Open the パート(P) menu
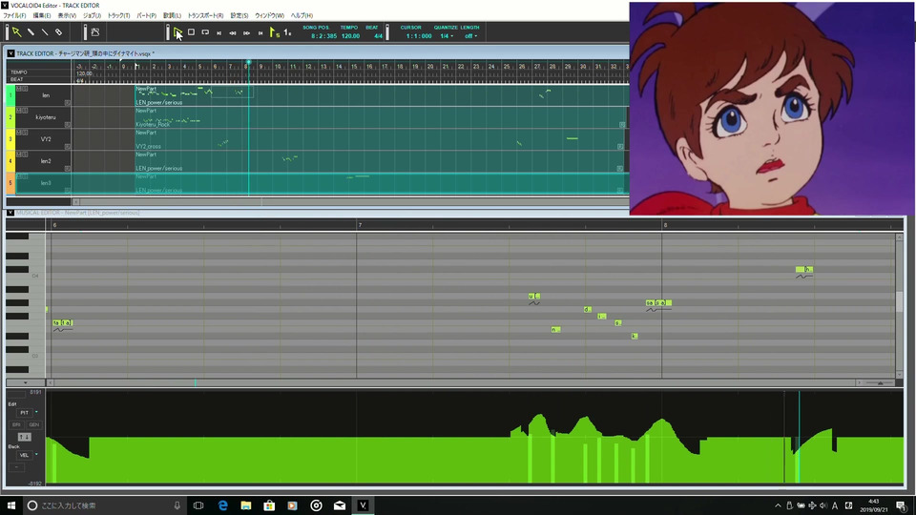Screen dimensions: 916x515 click(x=147, y=16)
